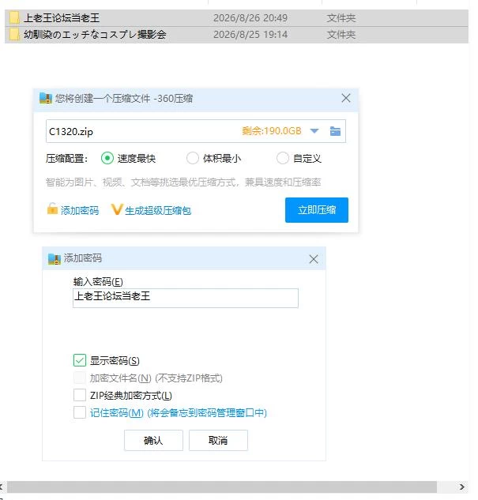Click folder icon of 上老王论坛当老王
The width and height of the screenshot is (478, 500).
click(14, 18)
